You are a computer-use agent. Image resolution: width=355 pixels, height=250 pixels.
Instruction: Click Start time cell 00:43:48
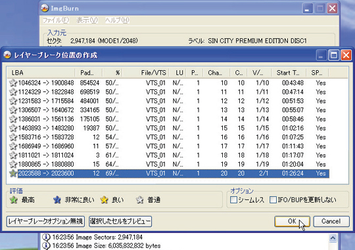(293, 83)
